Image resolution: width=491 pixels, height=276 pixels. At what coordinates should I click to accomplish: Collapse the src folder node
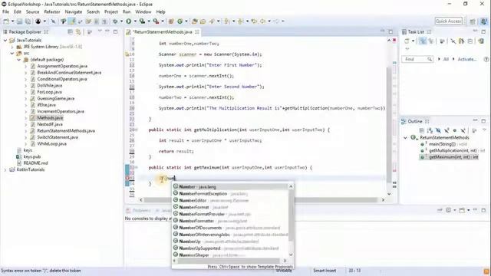12,53
